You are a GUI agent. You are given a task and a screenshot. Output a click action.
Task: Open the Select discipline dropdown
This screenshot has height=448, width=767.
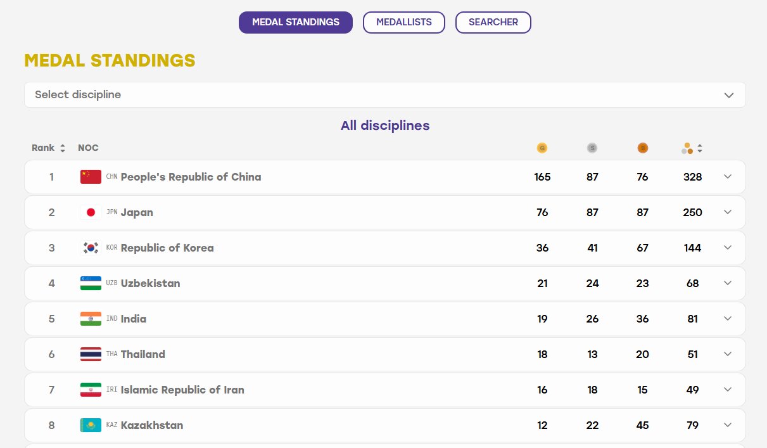coord(385,95)
